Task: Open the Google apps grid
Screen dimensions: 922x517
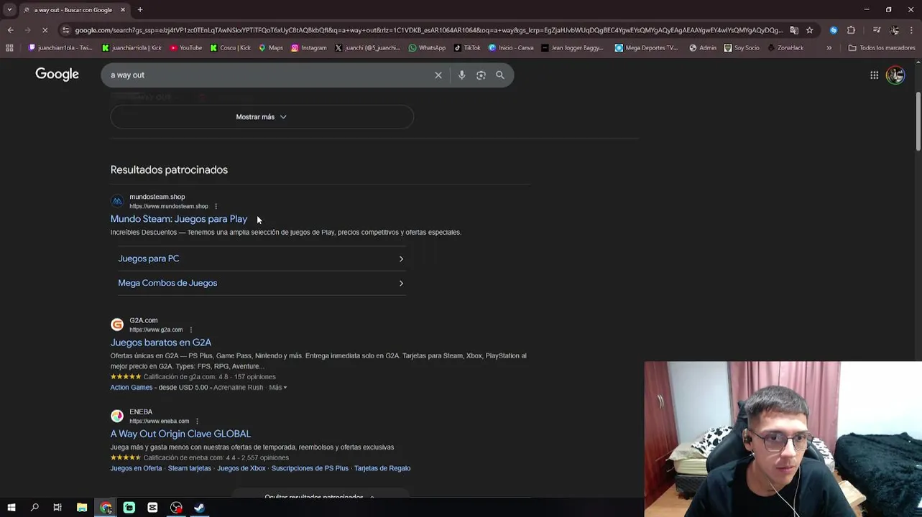Action: point(874,75)
